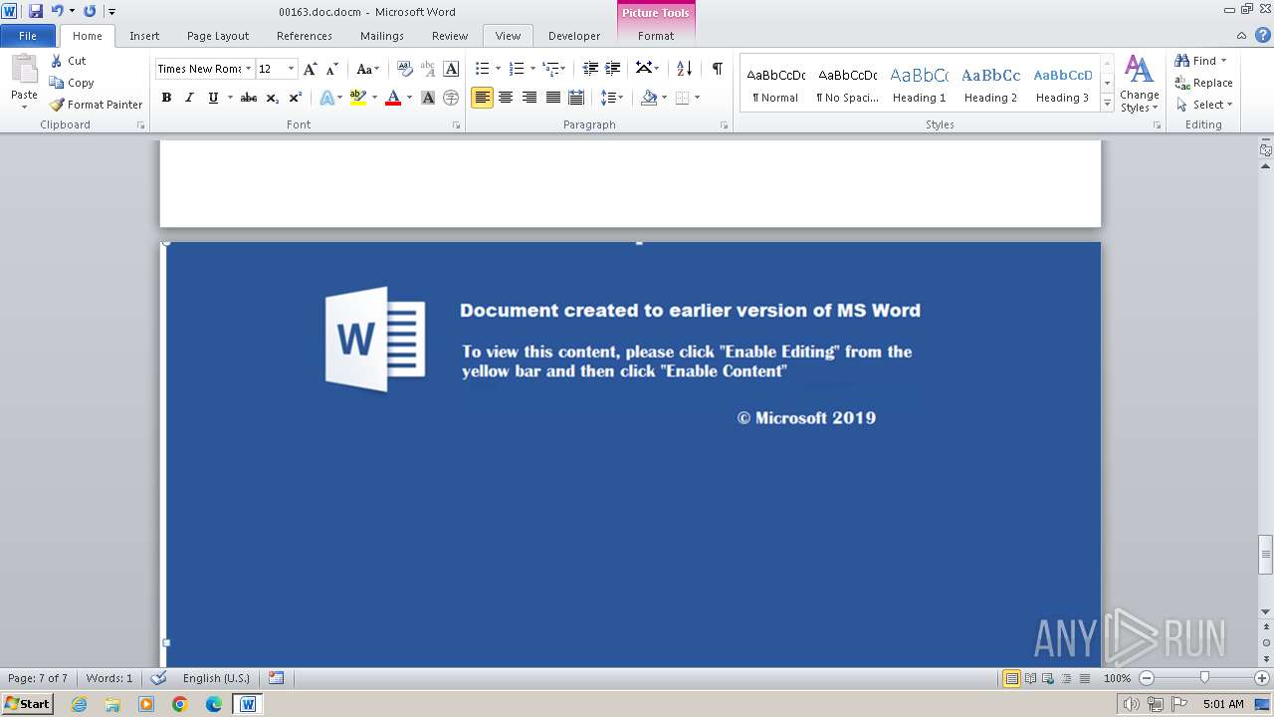
Task: Open the font name dropdown
Action: pos(248,69)
